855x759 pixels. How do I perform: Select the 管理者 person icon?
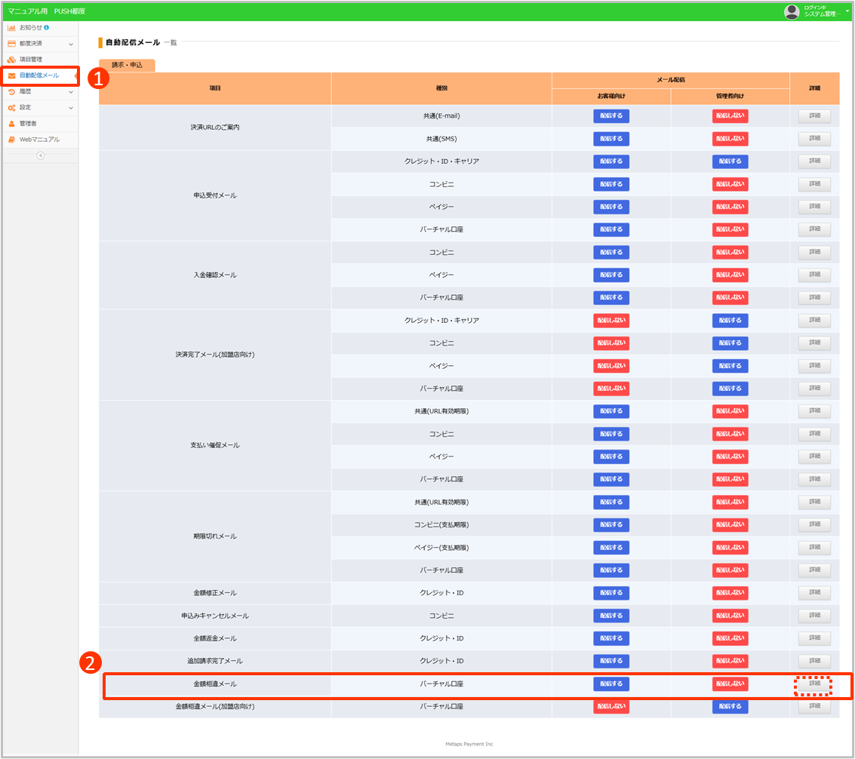13,123
